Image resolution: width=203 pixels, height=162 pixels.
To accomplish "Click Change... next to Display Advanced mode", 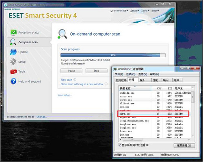I will pos(42,117).
